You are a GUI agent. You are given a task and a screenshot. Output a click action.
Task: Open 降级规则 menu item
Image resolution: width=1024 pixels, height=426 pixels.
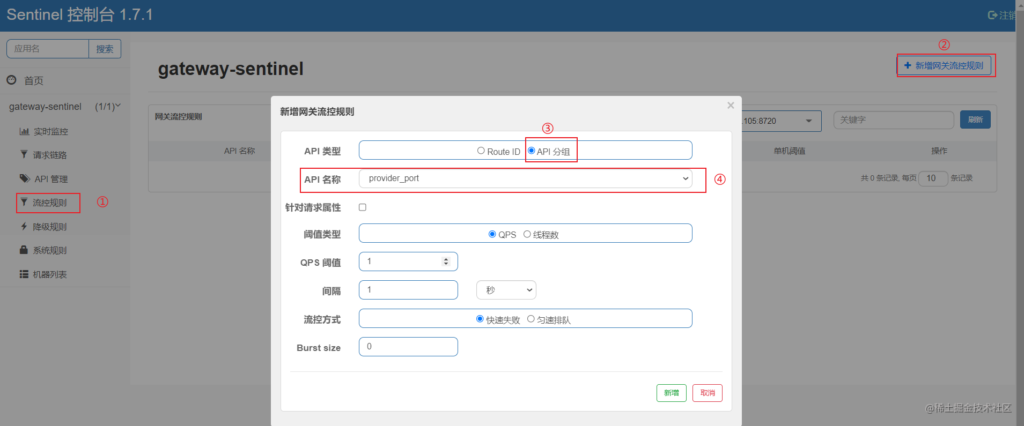pyautogui.click(x=50, y=227)
